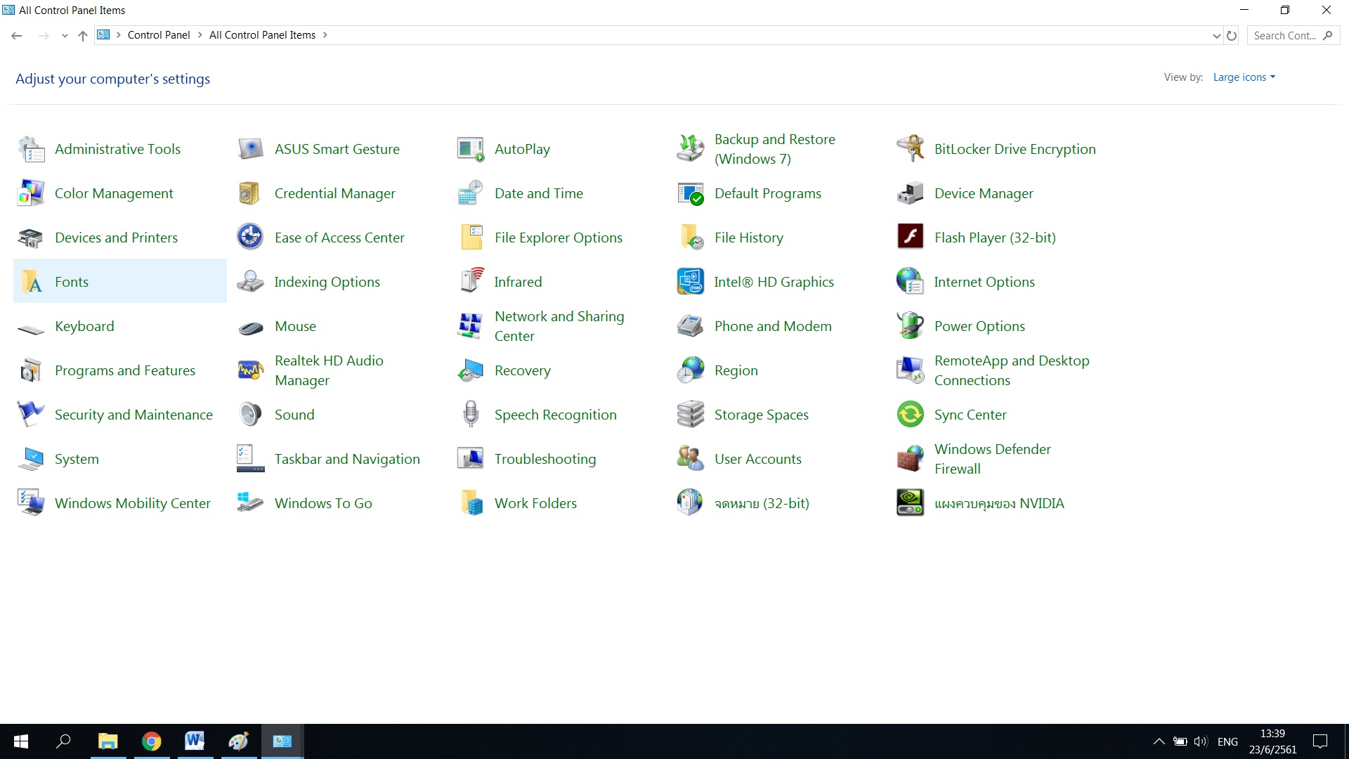Click the Windows Start button
Viewport: 1349px width, 759px height.
click(21, 741)
